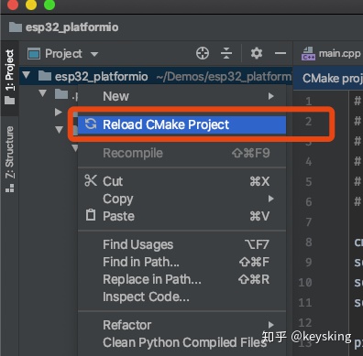363x356 pixels.
Task: Collapse the first subfolder under esp32_platformio
Action: tap(43, 93)
